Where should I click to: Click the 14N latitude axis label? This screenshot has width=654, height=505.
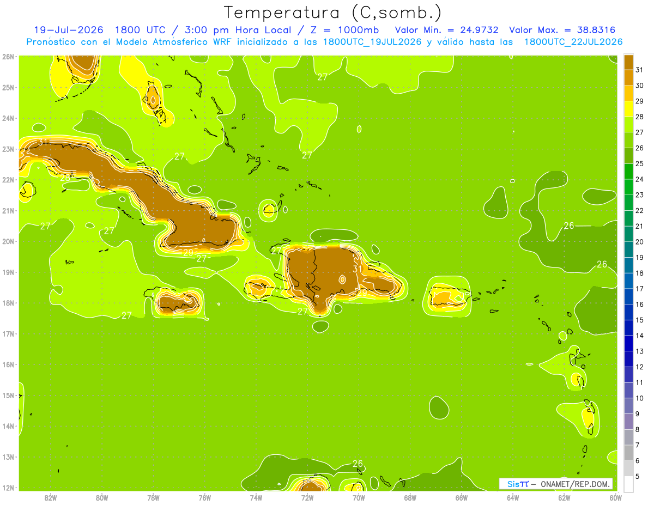(x=8, y=426)
